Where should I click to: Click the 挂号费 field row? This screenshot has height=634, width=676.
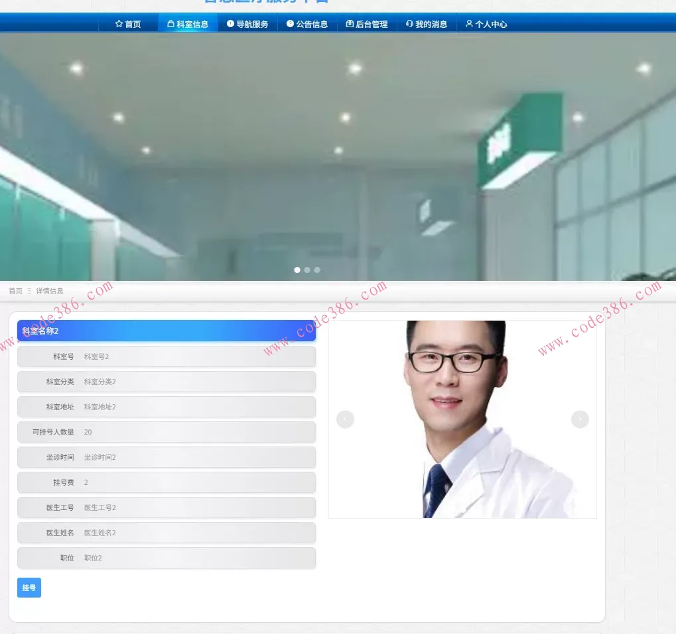click(167, 482)
